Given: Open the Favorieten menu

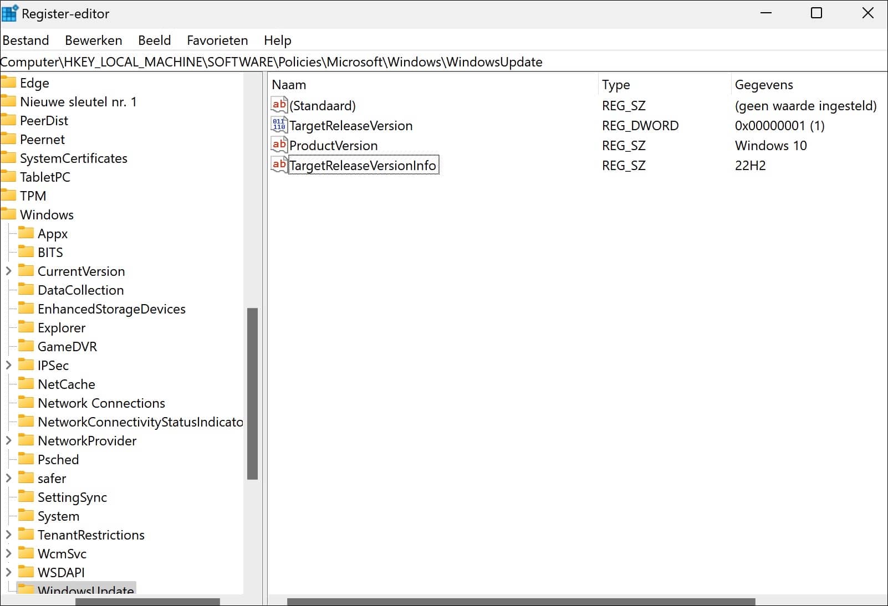Looking at the screenshot, I should click(217, 40).
